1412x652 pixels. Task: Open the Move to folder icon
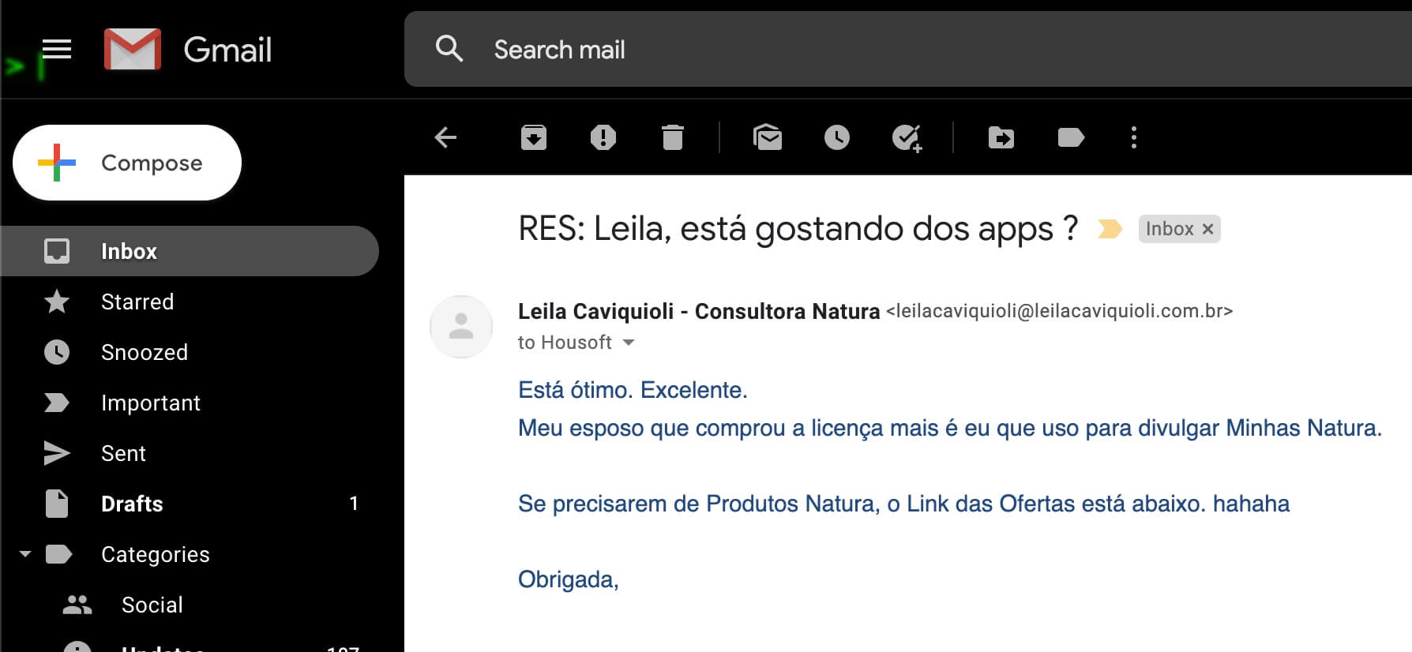1001,137
